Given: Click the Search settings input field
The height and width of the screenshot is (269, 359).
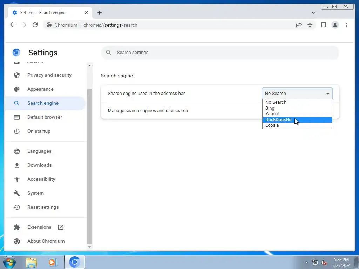Looking at the screenshot, I should click(220, 53).
